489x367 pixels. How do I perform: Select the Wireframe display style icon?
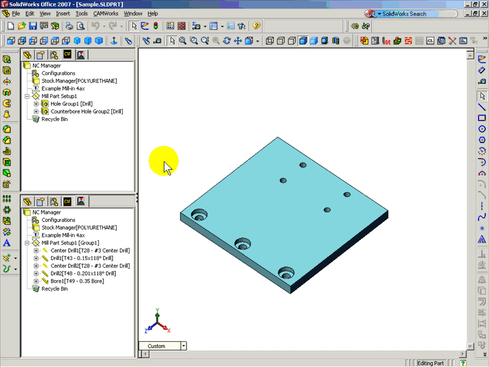point(270,41)
